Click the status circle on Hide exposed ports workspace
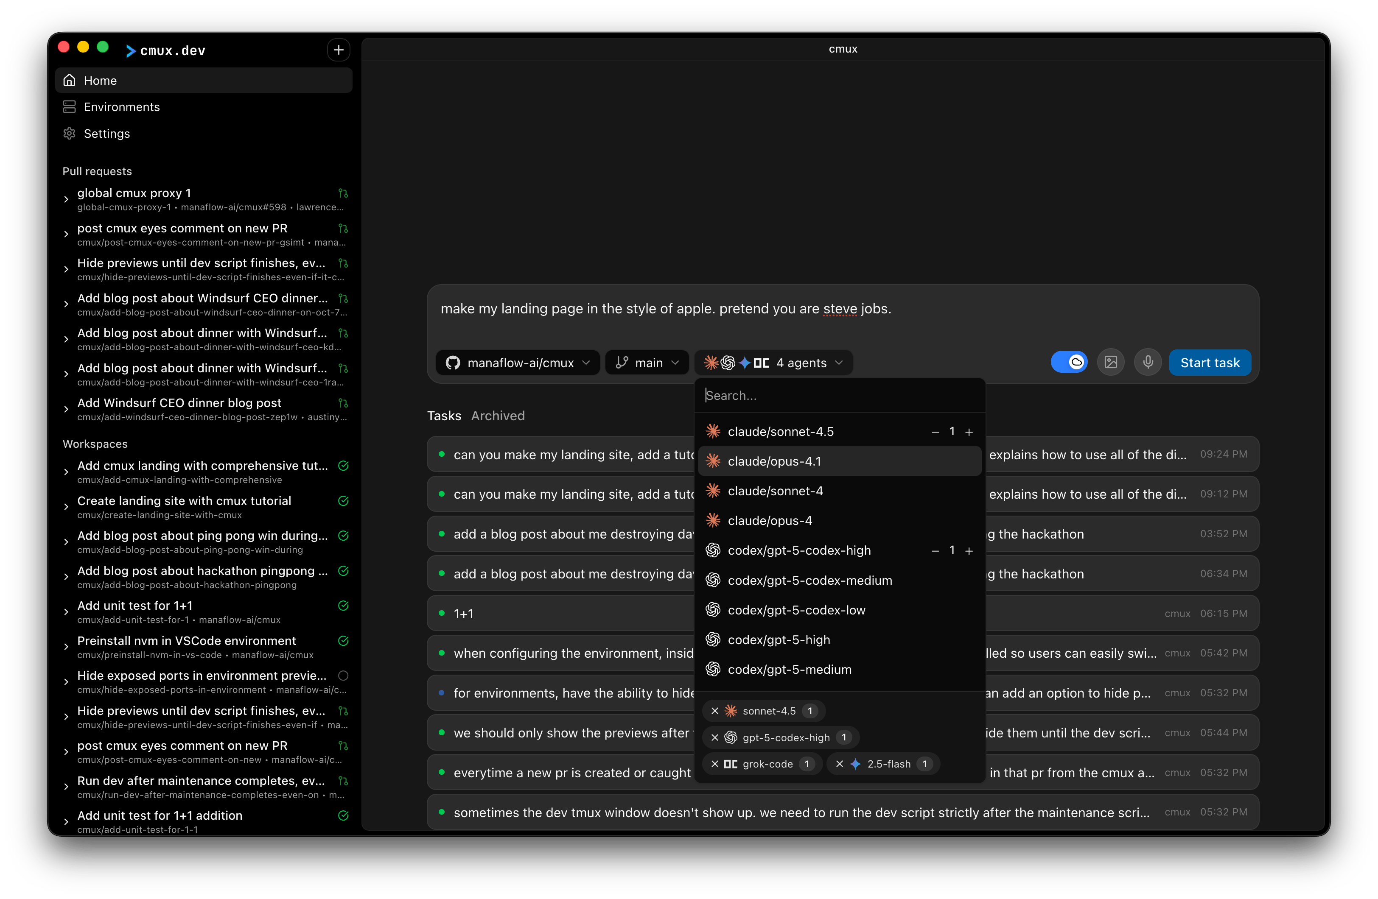 click(343, 676)
